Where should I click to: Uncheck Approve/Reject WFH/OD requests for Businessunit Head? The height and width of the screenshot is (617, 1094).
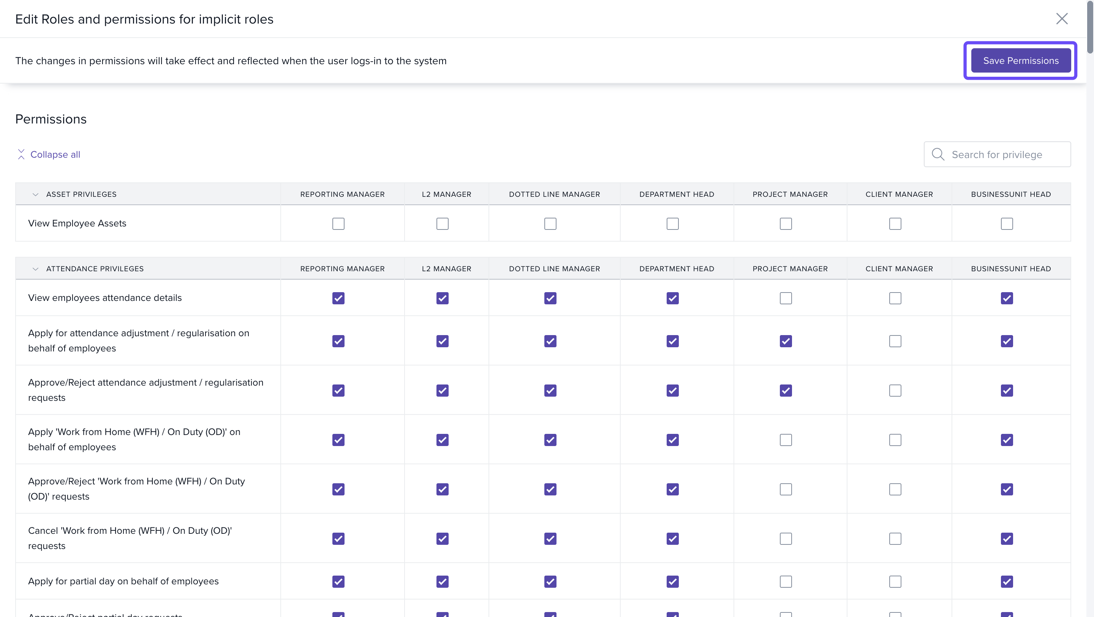1007,489
